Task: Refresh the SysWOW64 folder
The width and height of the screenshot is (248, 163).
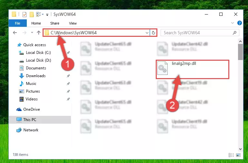Action: pyautogui.click(x=154, y=33)
